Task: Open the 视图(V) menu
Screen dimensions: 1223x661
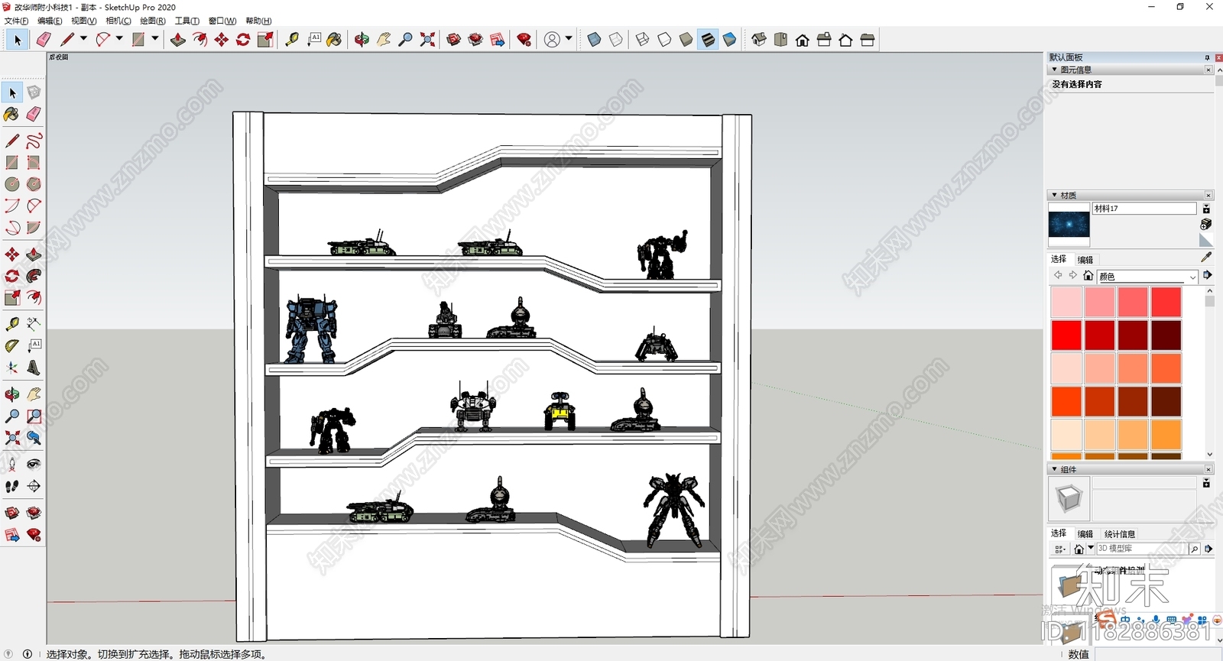Action: coord(83,21)
